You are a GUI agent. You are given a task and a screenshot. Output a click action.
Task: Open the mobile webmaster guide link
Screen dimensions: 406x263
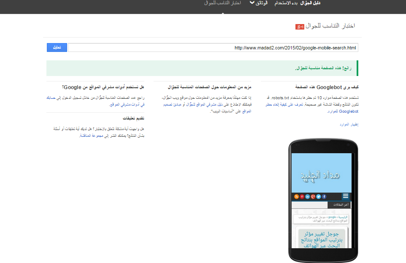pos(204,104)
